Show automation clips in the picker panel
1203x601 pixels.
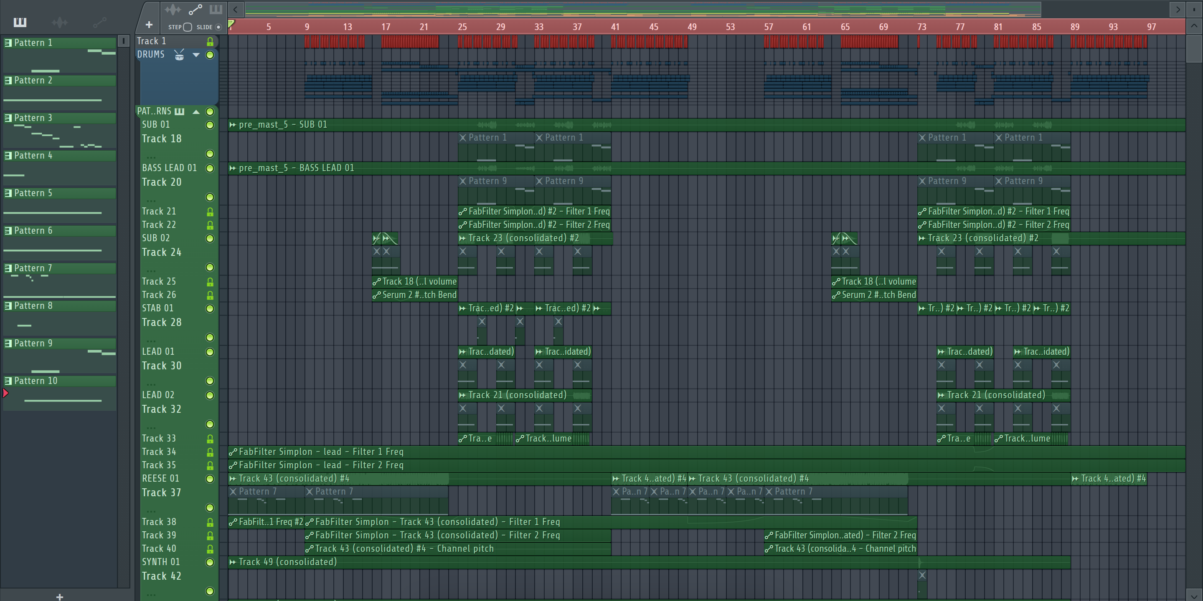tap(99, 22)
